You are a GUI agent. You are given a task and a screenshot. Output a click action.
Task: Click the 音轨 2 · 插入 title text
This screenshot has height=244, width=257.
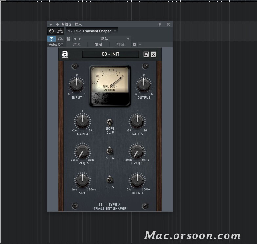tap(71, 24)
